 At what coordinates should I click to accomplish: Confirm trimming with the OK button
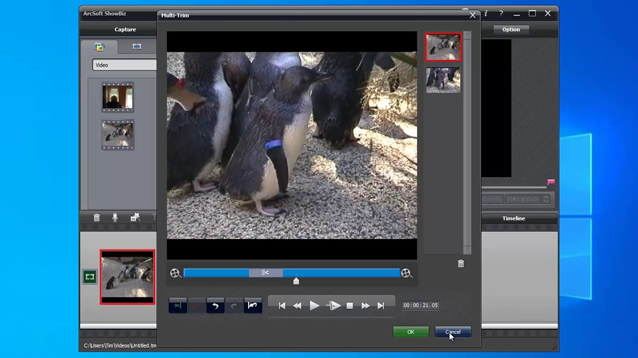(410, 331)
